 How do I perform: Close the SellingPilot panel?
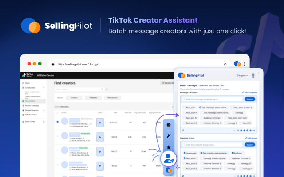(x=258, y=73)
